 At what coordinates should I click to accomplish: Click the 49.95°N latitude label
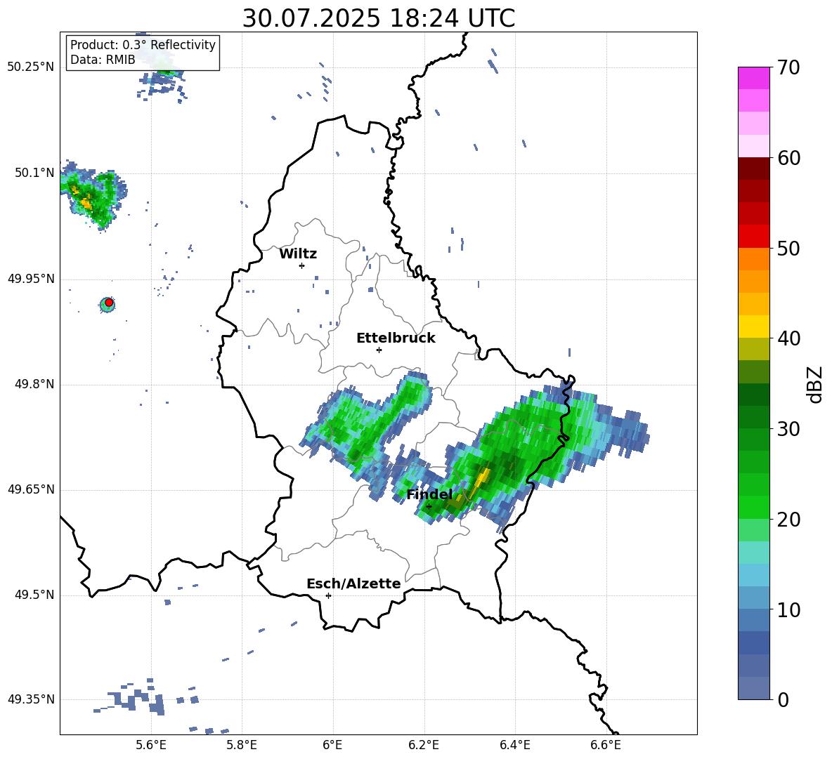tap(31, 279)
